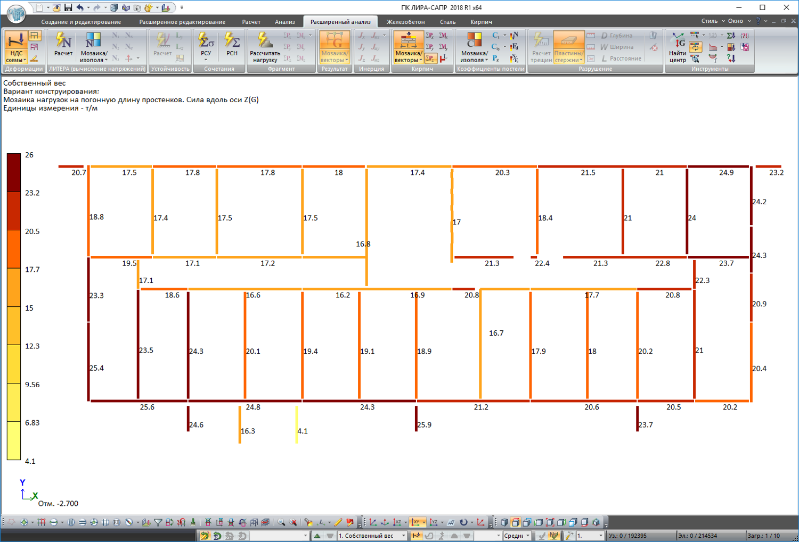
Task: Click Мозаика/изополя in Коэффициенты постели group
Action: click(474, 47)
